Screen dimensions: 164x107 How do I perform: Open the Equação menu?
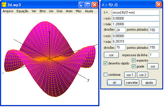tap(22, 11)
